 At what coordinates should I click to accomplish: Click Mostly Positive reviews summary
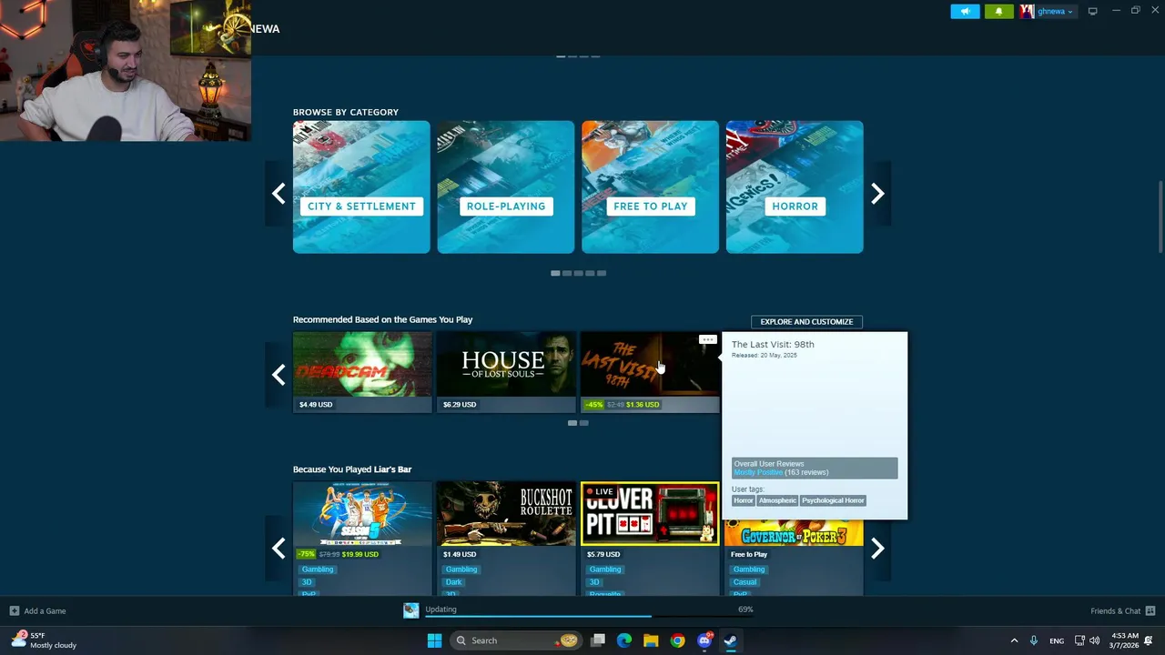pyautogui.click(x=758, y=472)
